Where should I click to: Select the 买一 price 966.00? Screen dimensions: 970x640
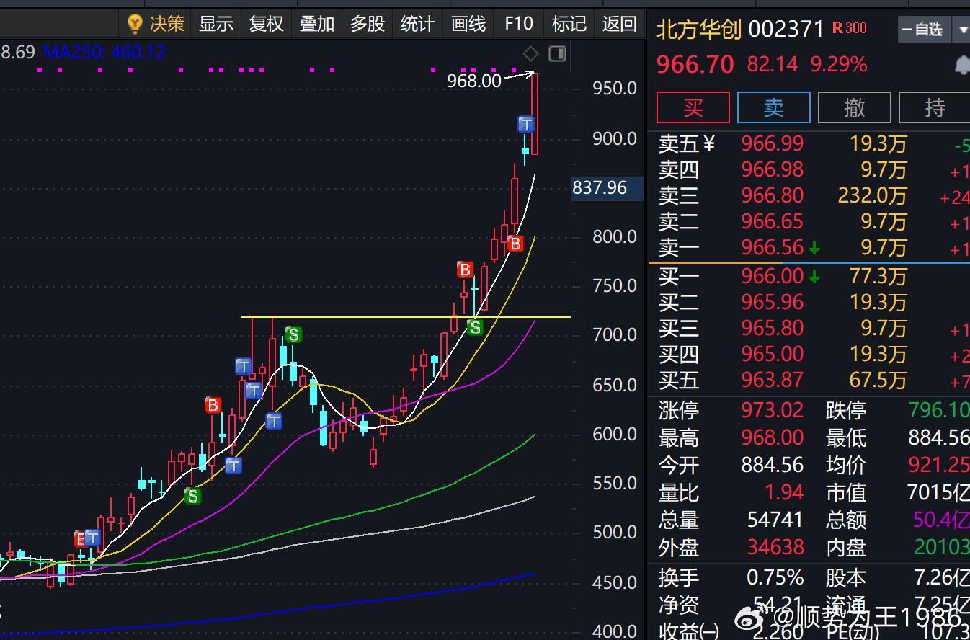772,276
